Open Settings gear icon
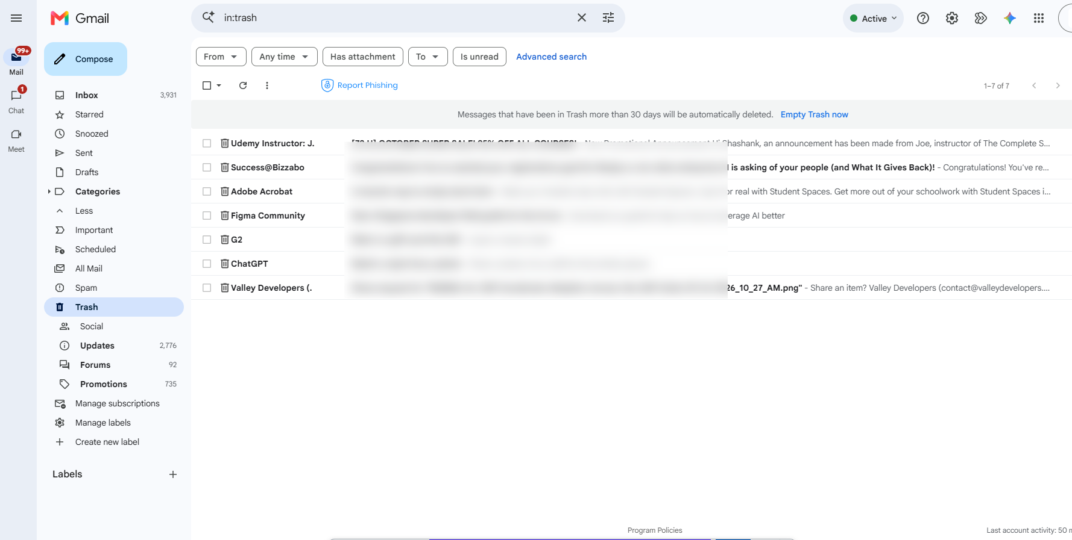This screenshot has height=540, width=1072. (952, 18)
